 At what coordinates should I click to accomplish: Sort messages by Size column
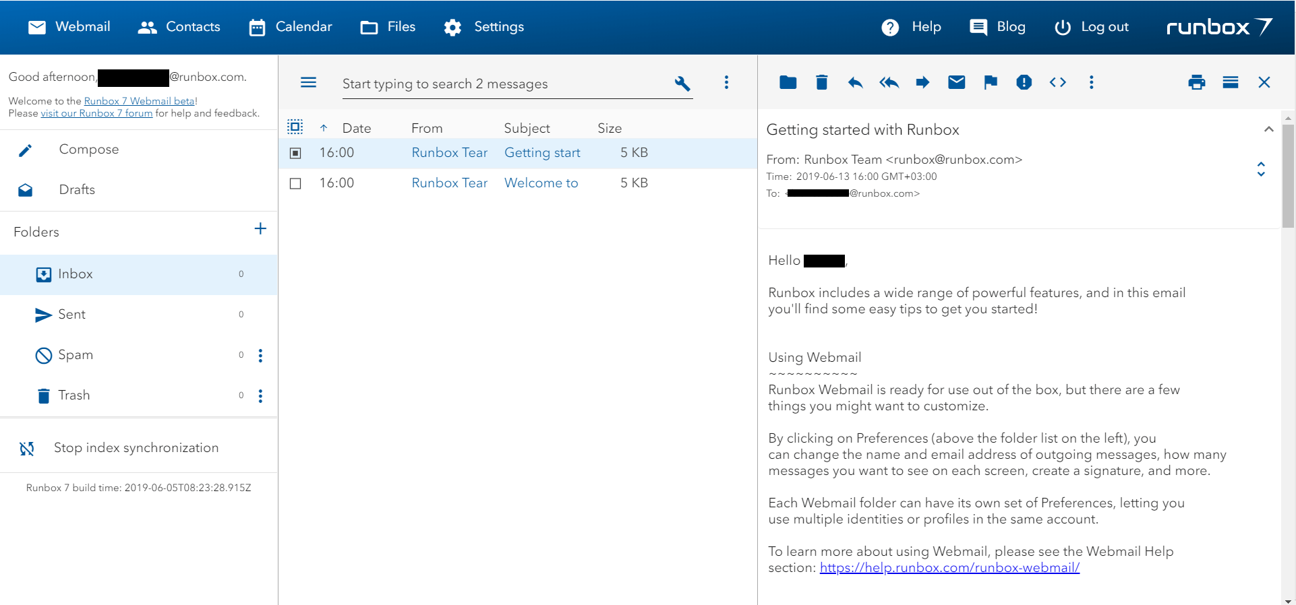point(610,128)
